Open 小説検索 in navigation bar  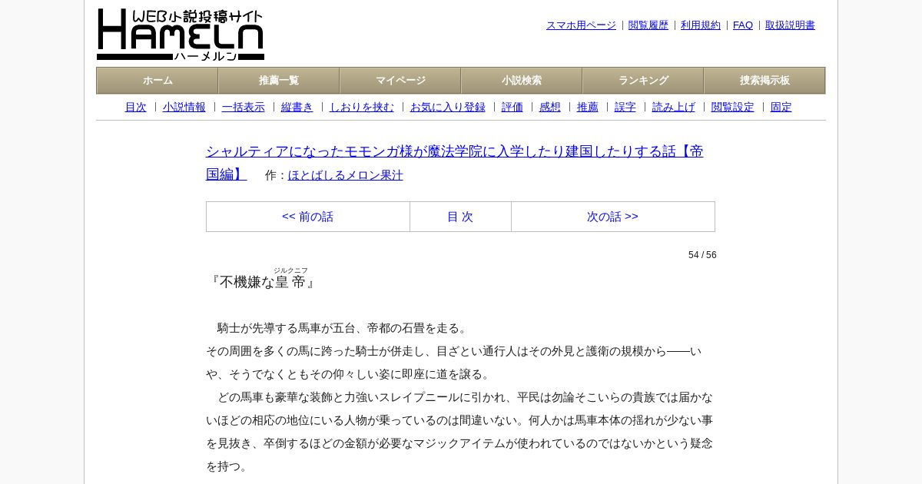(x=522, y=81)
